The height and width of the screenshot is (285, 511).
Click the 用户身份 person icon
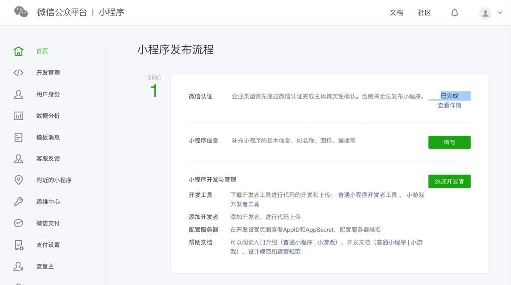(18, 94)
